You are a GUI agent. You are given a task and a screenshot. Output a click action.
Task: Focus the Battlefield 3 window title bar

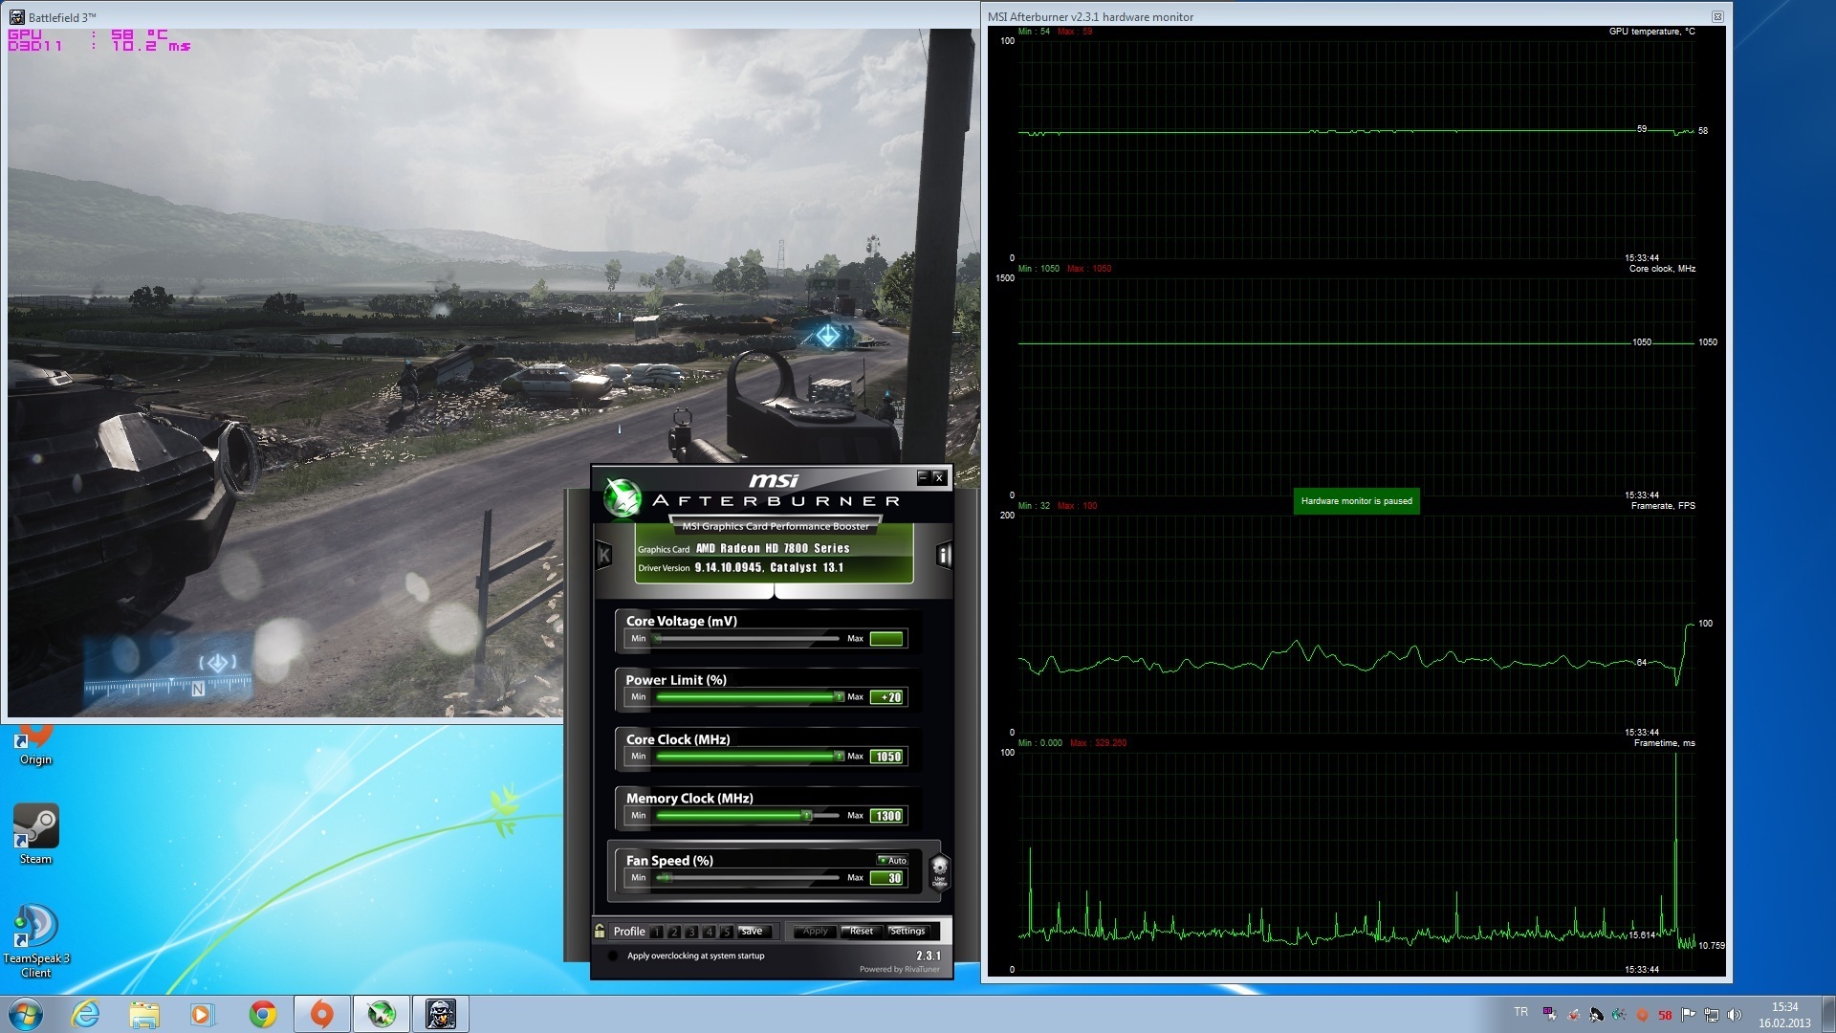[x=492, y=16]
